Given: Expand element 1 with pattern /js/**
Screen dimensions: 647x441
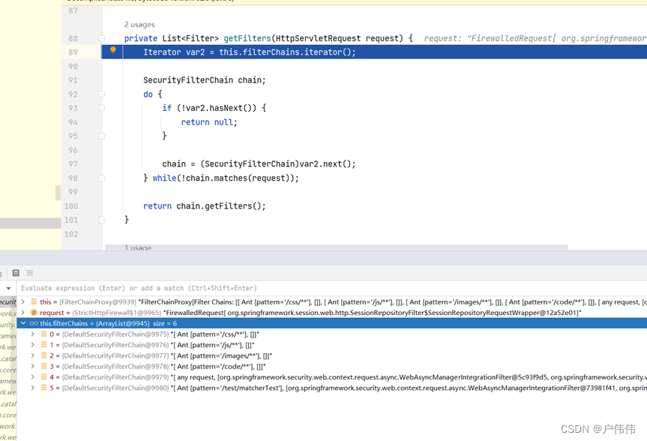Looking at the screenshot, I should (x=32, y=345).
